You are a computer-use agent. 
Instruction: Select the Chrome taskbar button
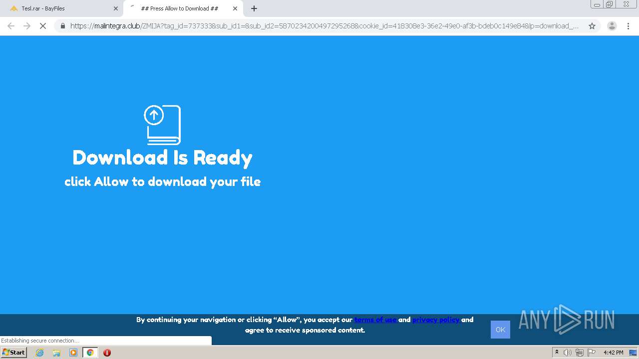click(x=90, y=353)
